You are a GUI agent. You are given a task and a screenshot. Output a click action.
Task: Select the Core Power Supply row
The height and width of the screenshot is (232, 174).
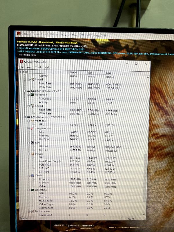(81, 161)
